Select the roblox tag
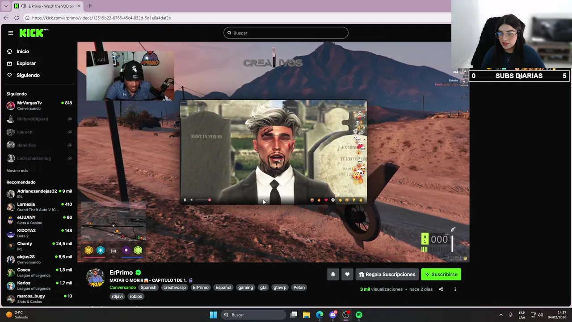 [136, 297]
